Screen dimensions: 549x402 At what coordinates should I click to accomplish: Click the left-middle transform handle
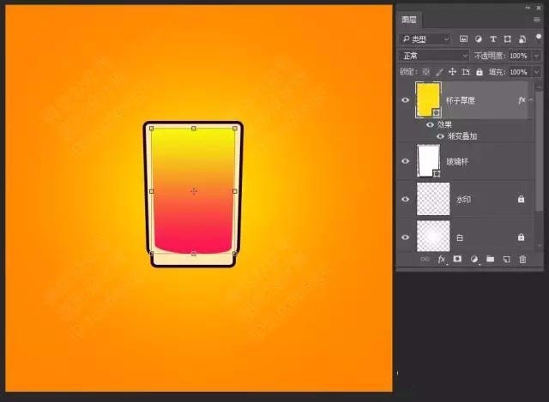point(152,191)
